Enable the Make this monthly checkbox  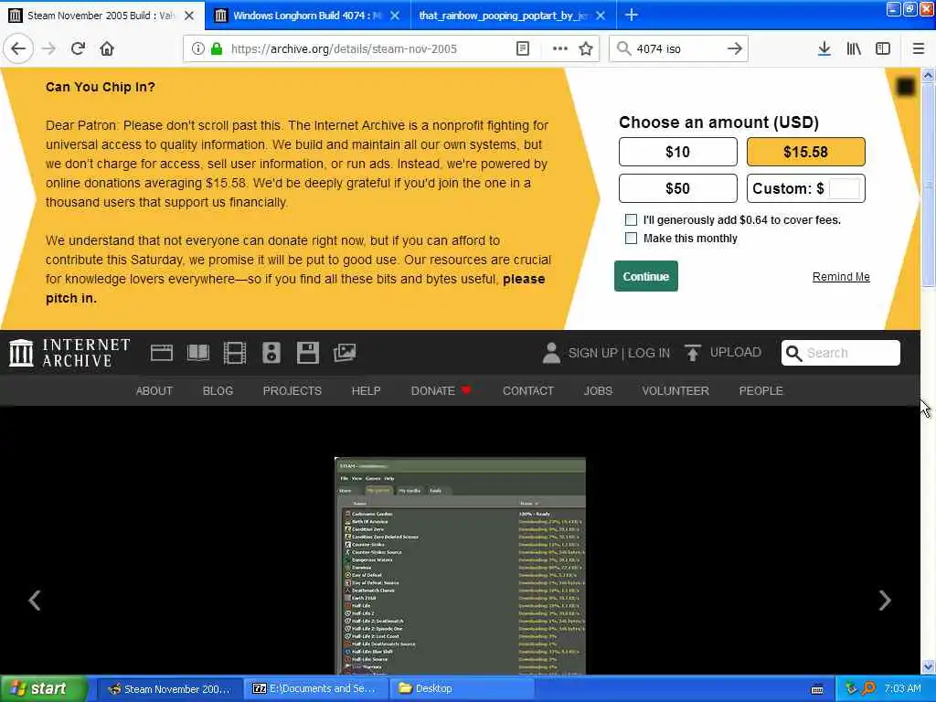(631, 239)
